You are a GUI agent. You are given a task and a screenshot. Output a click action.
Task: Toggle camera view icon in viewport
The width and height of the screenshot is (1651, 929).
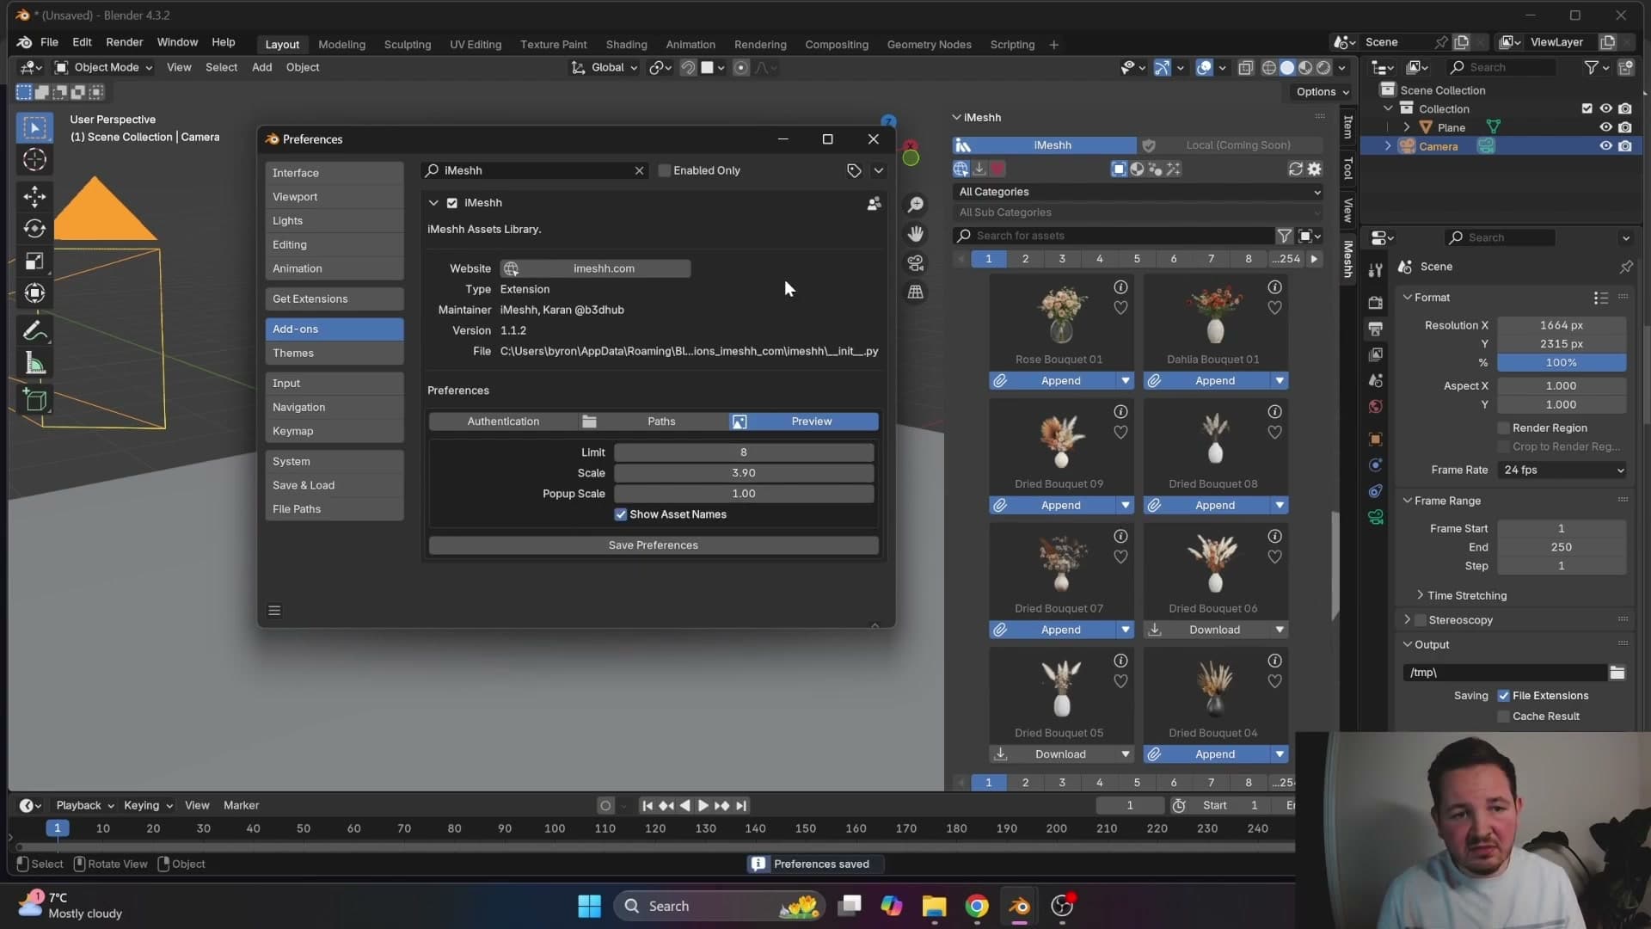pyautogui.click(x=916, y=263)
